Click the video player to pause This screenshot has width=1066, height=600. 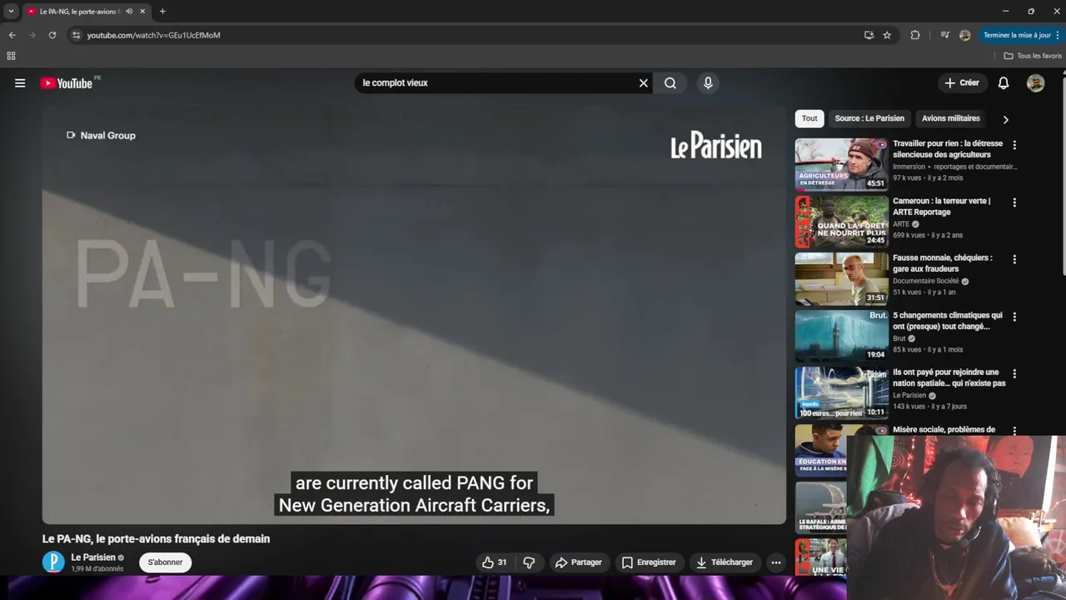click(414, 315)
